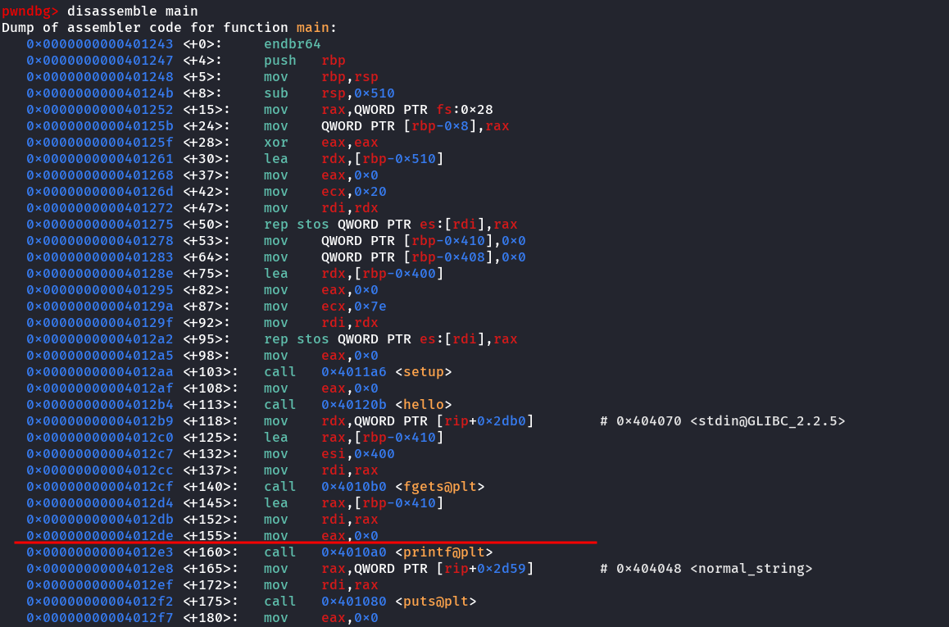949x627 pixels.
Task: Click the 'xor' mnemonic
Action: coord(276,142)
